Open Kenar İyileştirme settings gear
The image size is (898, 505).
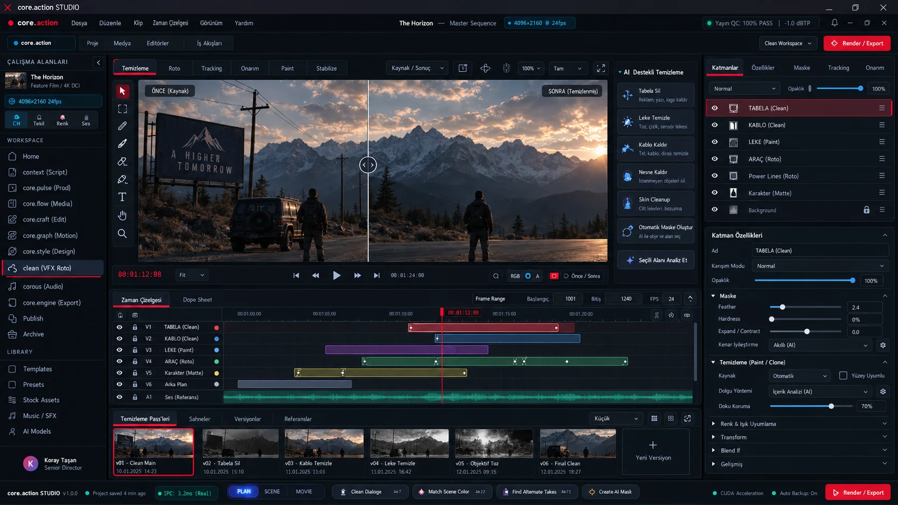(883, 345)
